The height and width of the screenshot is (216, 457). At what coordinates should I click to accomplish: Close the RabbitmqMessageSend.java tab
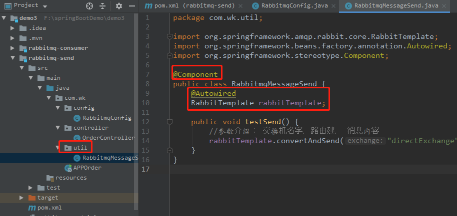(444, 6)
